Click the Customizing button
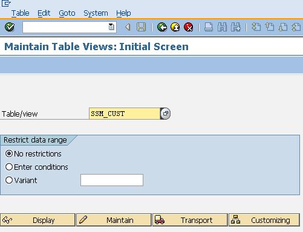Viewport: 303px width, 232px height. tap(264, 220)
